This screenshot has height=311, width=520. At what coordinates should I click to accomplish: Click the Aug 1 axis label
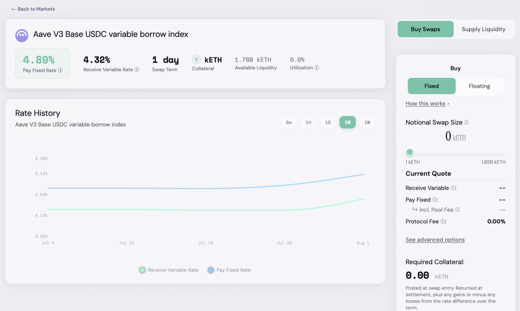[x=363, y=243]
